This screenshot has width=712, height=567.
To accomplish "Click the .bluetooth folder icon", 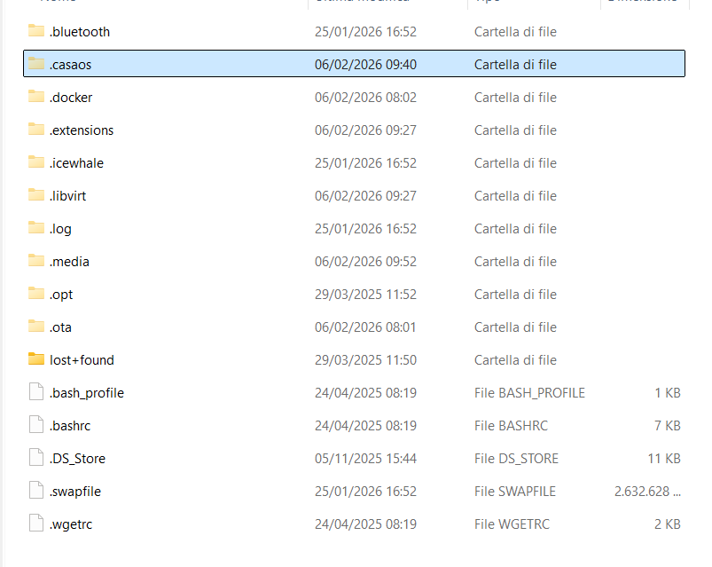I will tap(35, 31).
